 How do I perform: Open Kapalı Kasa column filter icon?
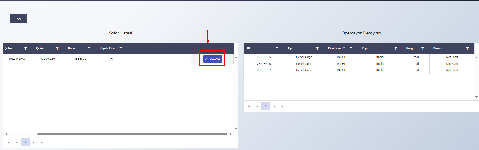(x=121, y=48)
